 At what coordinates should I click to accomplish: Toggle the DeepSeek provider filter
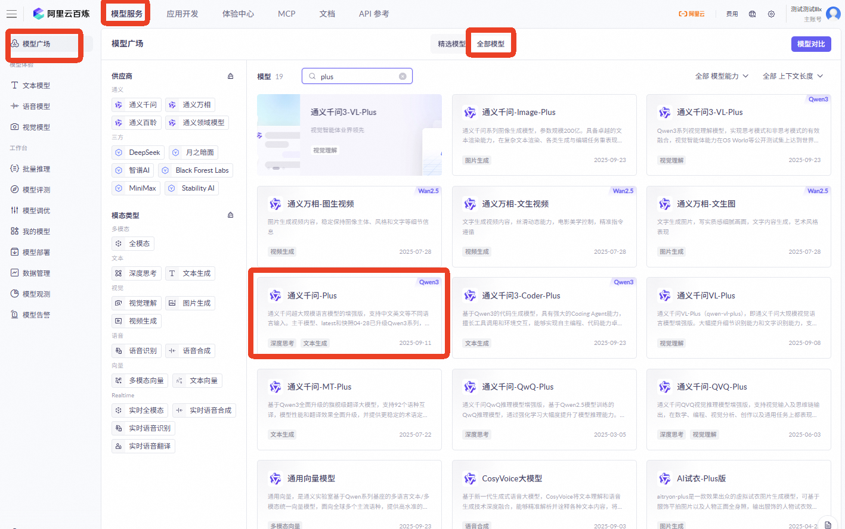(138, 153)
